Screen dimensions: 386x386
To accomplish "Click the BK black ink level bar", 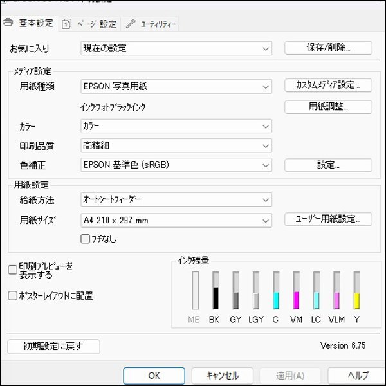I will click(x=216, y=291).
